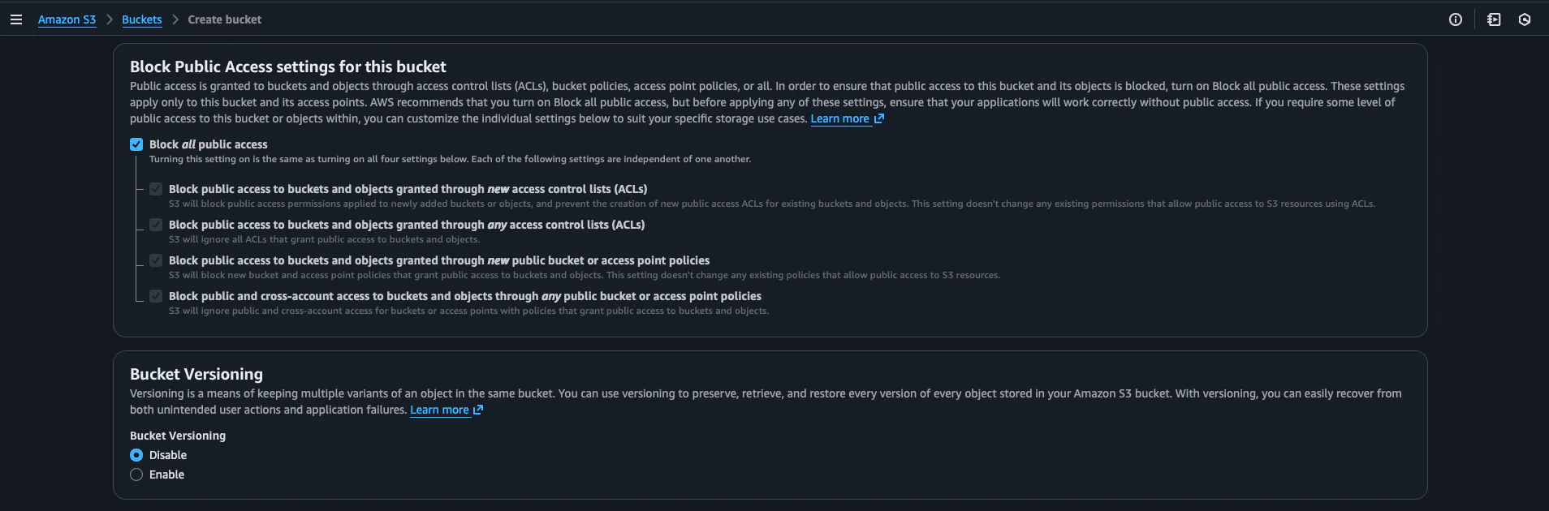This screenshot has height=511, width=1549.
Task: Toggle checkbox for new ACLs blocking setting
Action: pyautogui.click(x=155, y=189)
